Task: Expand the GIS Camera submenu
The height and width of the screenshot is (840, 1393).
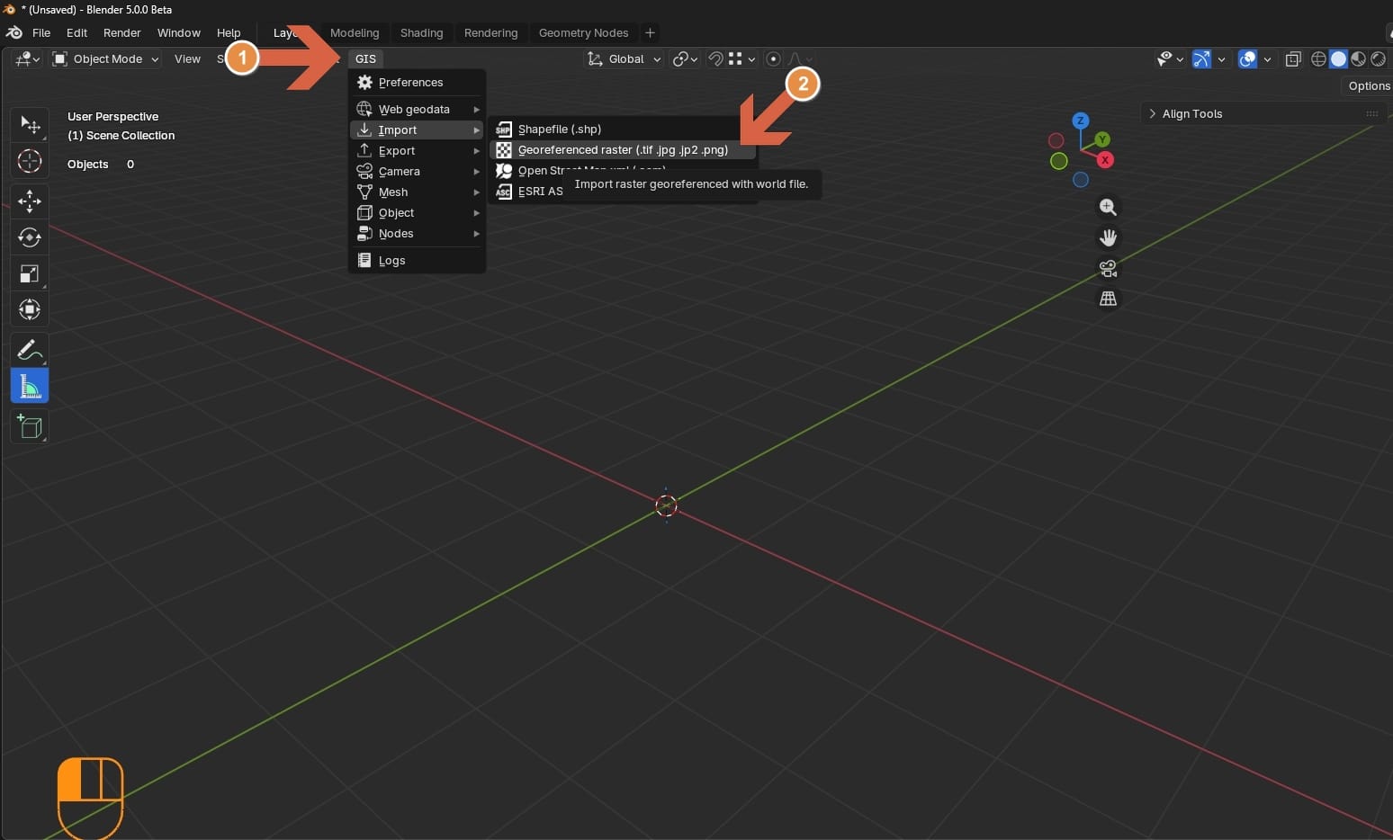Action: (x=418, y=172)
